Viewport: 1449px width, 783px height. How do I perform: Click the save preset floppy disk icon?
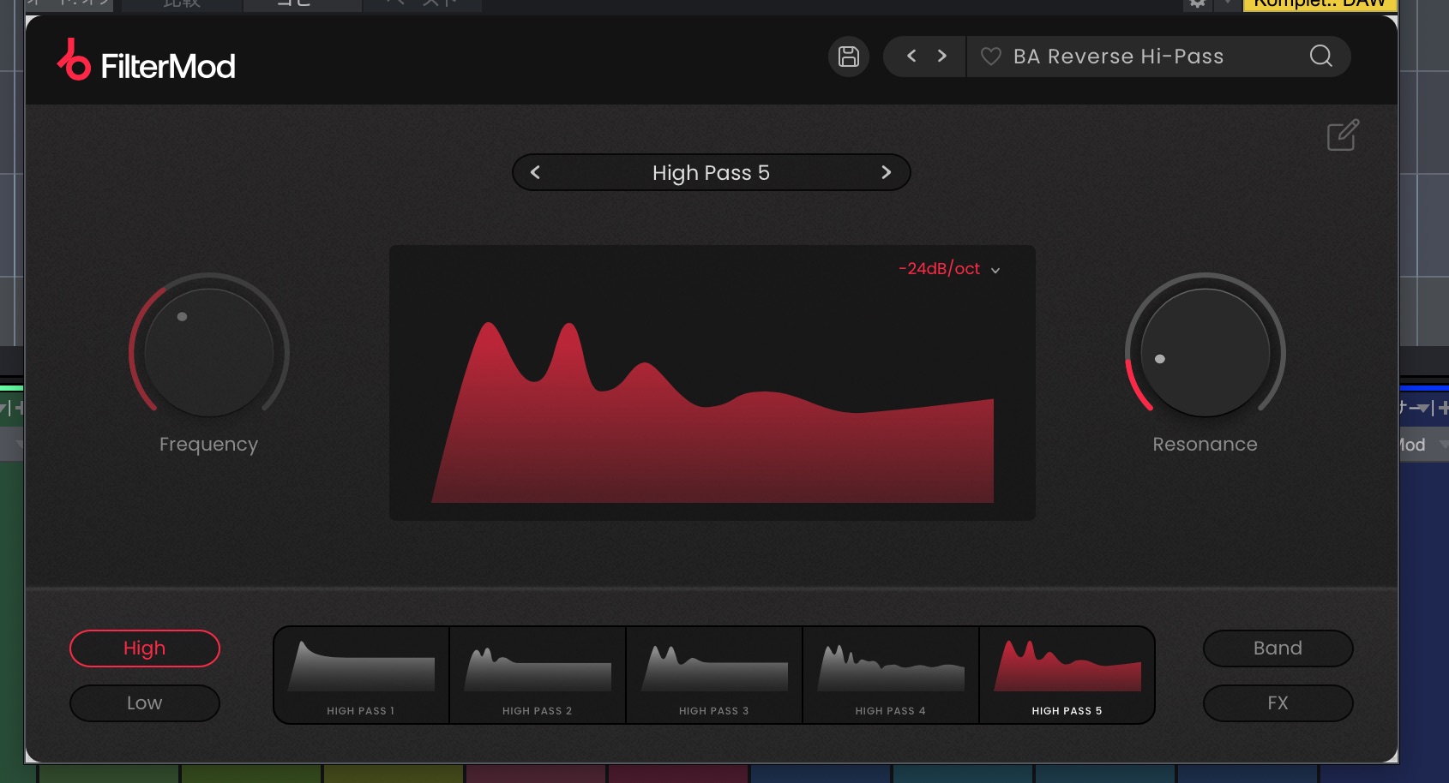pos(848,57)
